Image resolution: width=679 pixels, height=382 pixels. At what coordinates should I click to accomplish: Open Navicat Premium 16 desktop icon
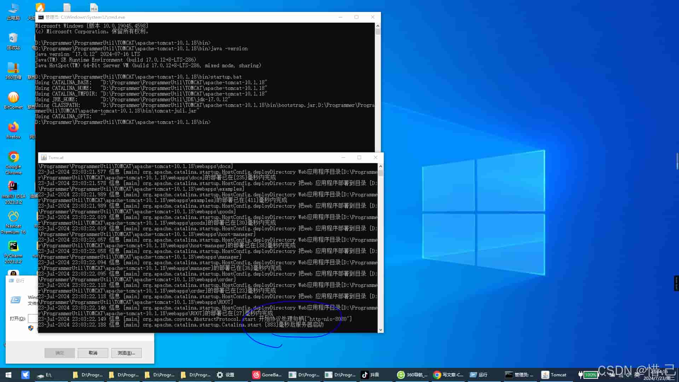pyautogui.click(x=13, y=217)
